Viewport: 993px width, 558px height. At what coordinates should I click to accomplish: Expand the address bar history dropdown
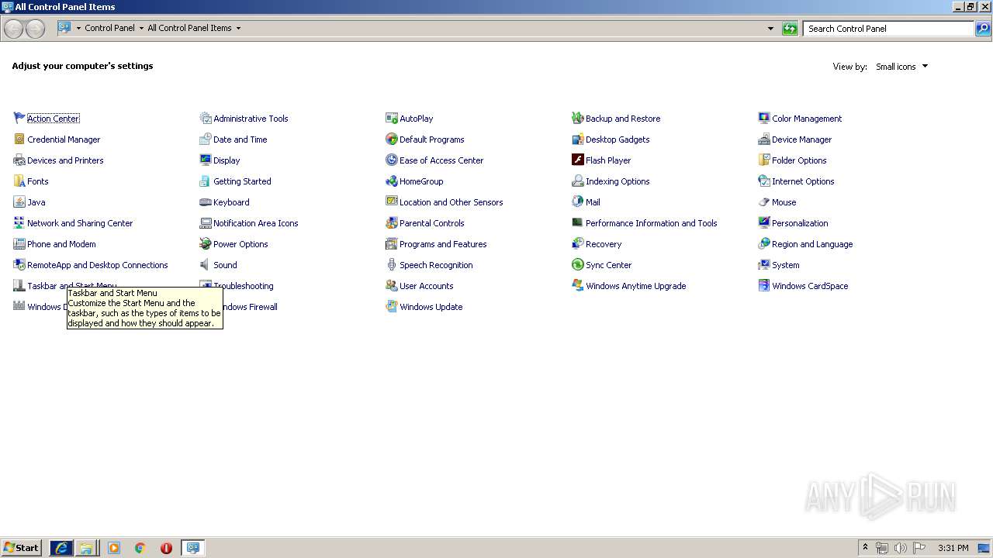(x=770, y=29)
